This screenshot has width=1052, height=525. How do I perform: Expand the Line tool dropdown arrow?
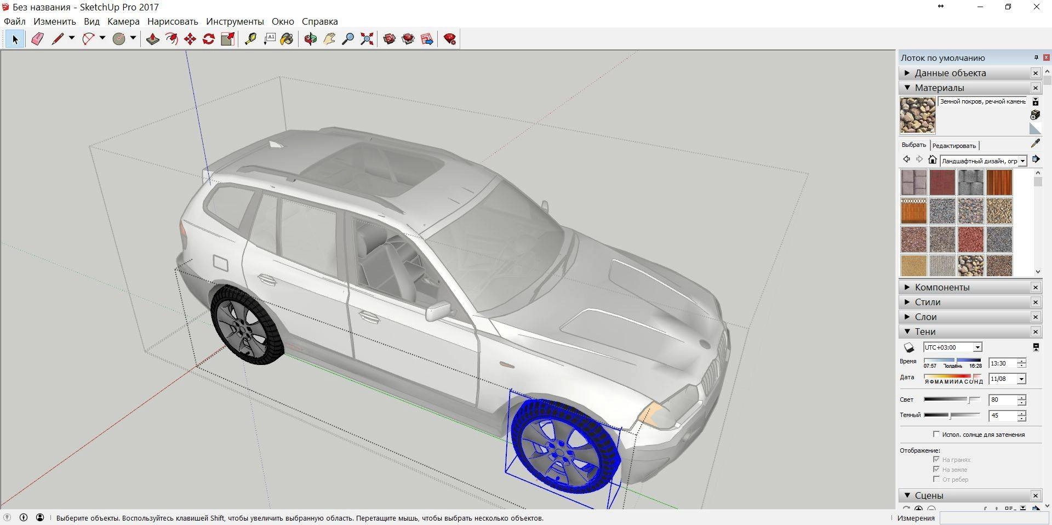point(71,38)
